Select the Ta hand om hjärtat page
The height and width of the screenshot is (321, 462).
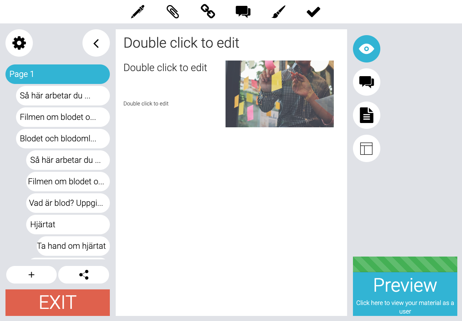73,246
